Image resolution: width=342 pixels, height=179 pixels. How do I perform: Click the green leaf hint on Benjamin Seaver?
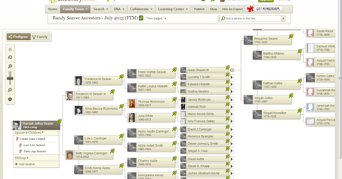(291, 36)
